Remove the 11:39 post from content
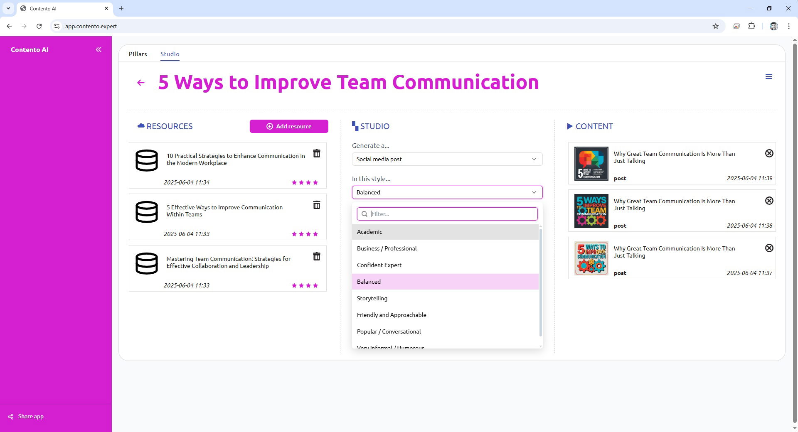 click(769, 154)
